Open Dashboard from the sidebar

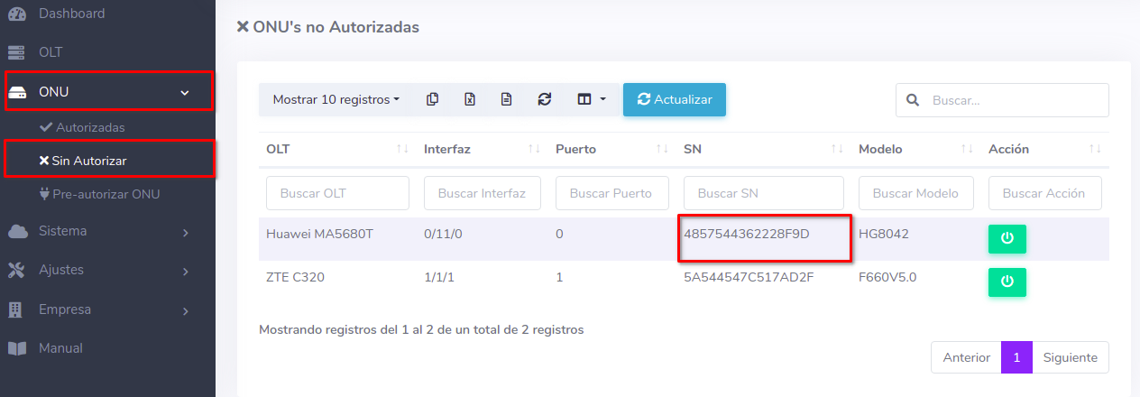point(71,14)
